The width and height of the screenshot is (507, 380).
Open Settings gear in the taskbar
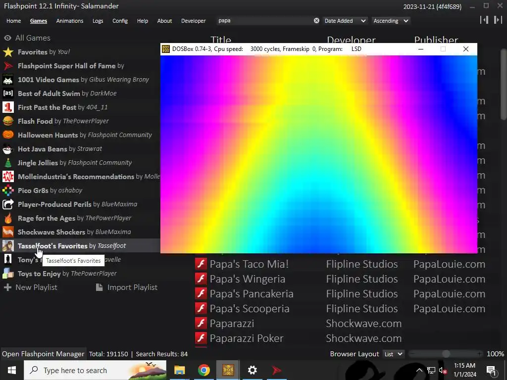point(252,370)
